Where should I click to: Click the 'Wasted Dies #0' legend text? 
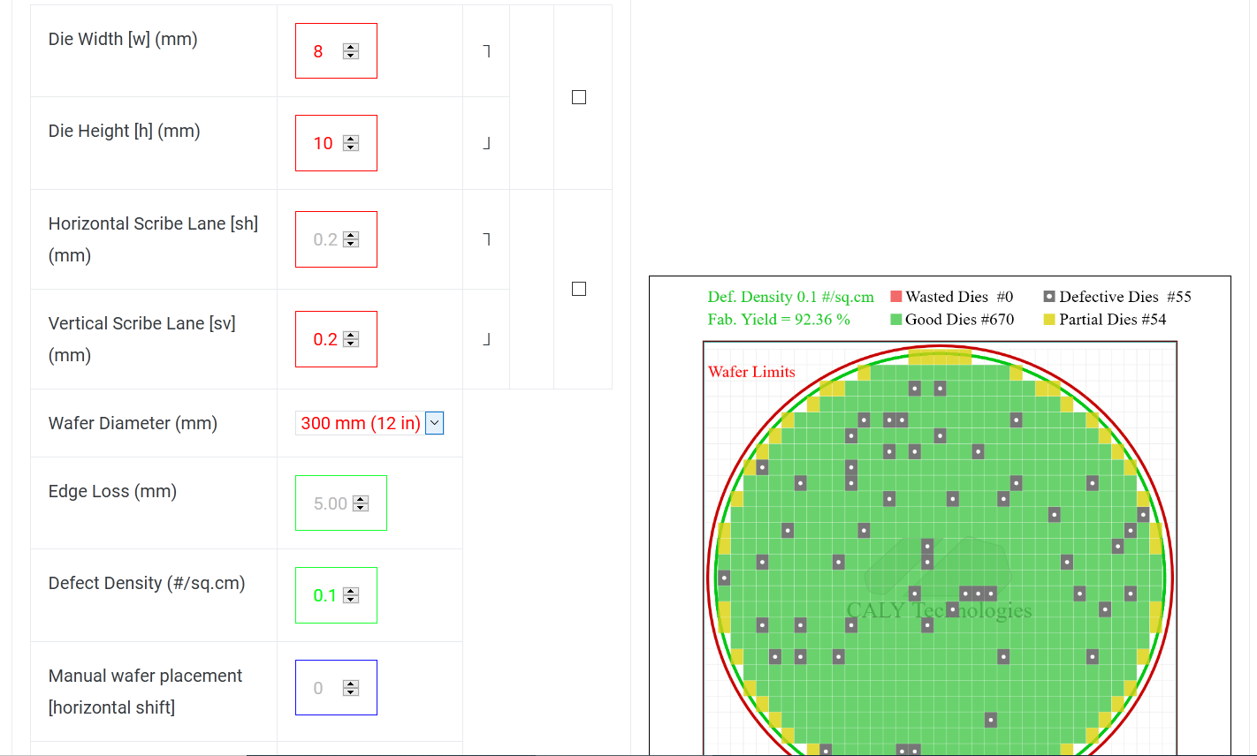pyautogui.click(x=959, y=297)
